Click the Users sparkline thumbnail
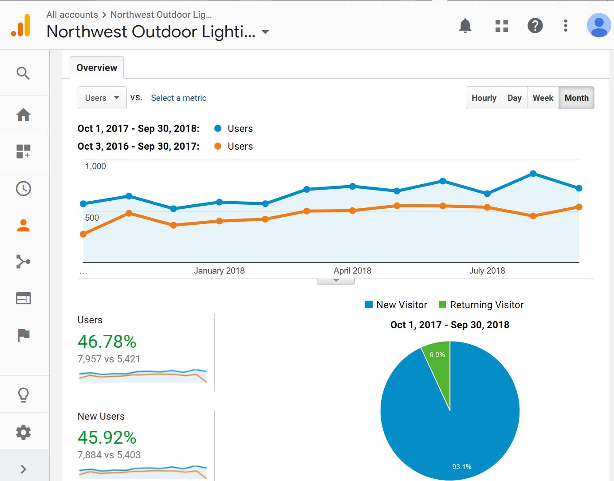Screen dimensions: 614x481 click(x=143, y=376)
